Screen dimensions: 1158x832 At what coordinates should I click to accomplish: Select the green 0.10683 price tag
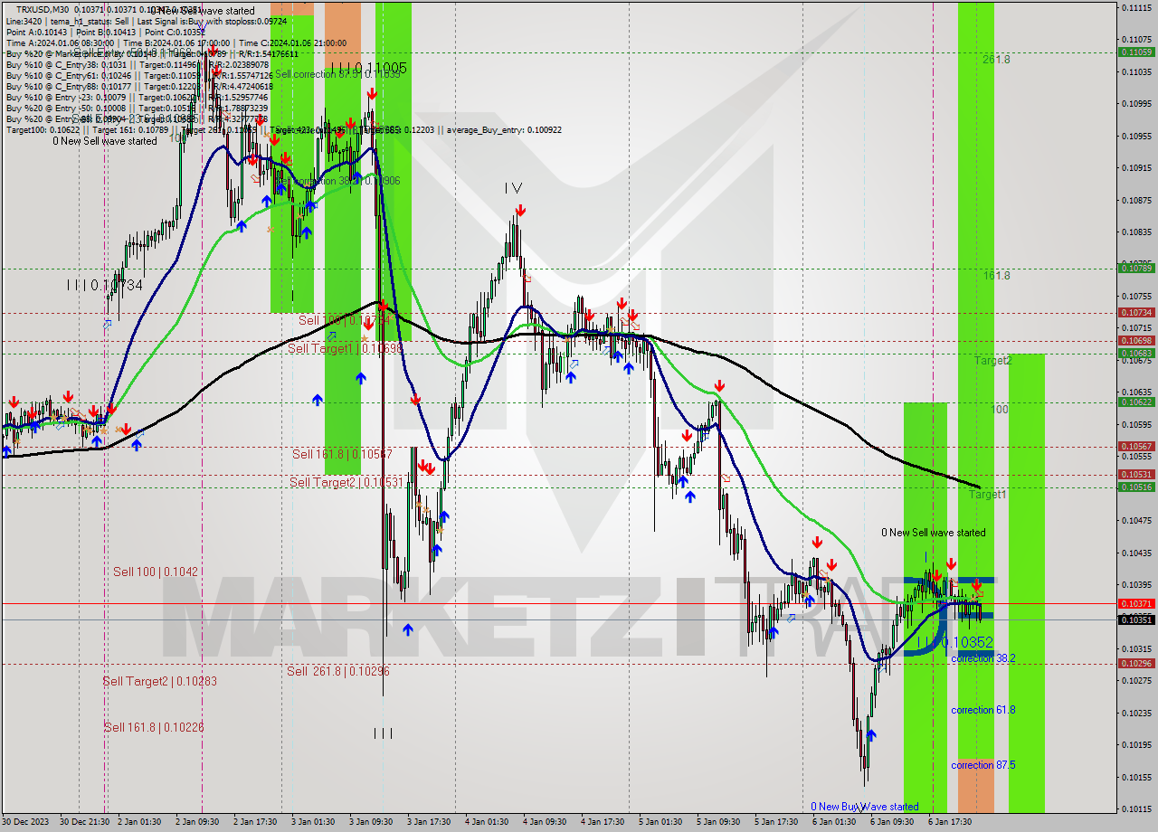pyautogui.click(x=1135, y=353)
